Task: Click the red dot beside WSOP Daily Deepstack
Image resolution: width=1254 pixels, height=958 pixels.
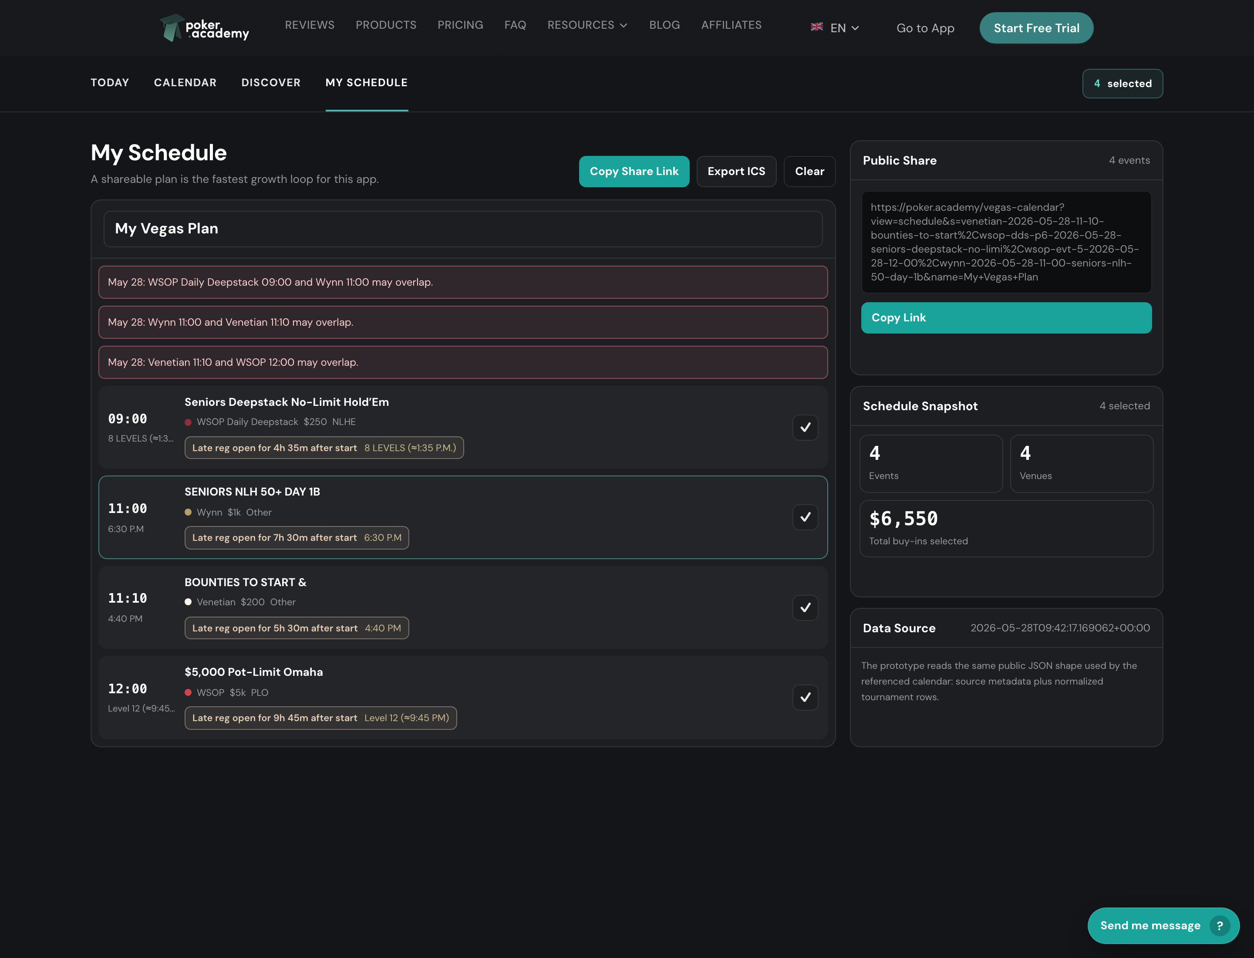Action: click(x=188, y=422)
